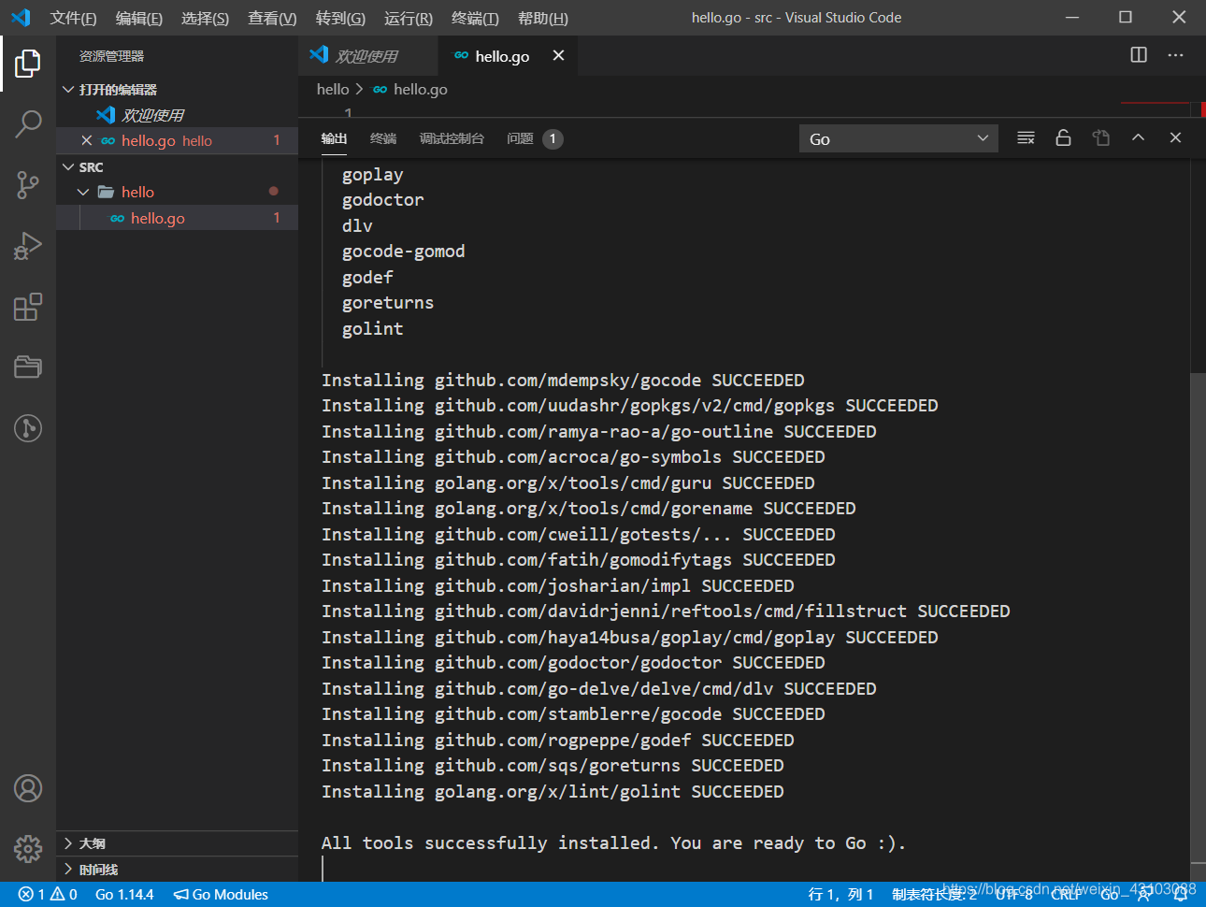Click the VS Code logo in title bar
This screenshot has height=907, width=1206.
coord(21,17)
